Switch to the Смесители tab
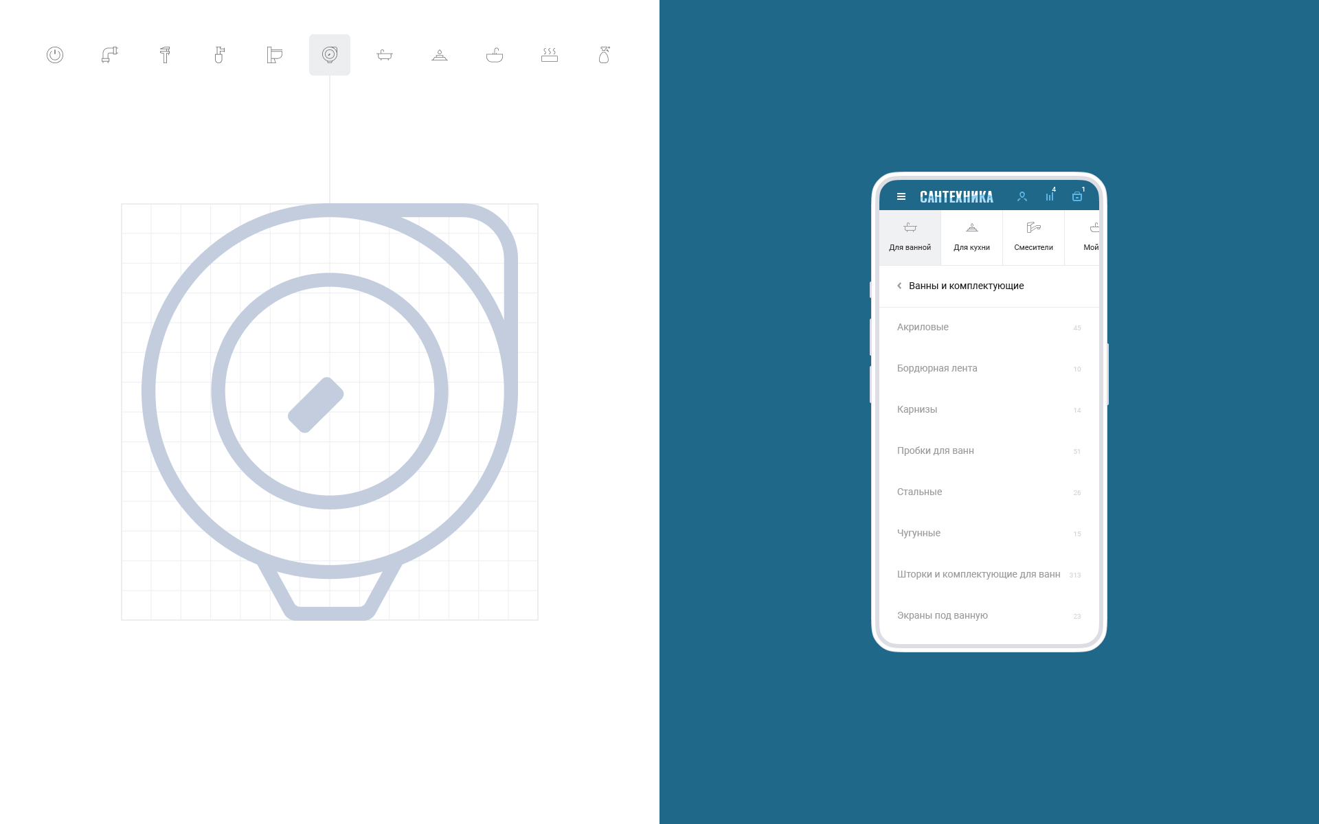 pos(1033,237)
